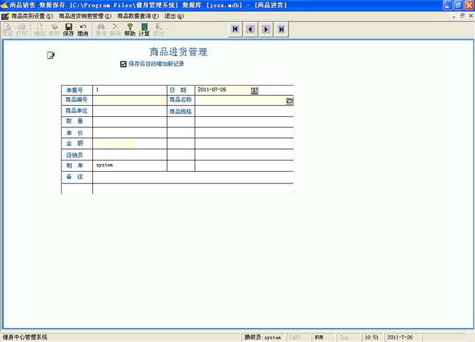The image size is (475, 342).
Task: Click the 商品单位 input field
Action: click(x=130, y=111)
